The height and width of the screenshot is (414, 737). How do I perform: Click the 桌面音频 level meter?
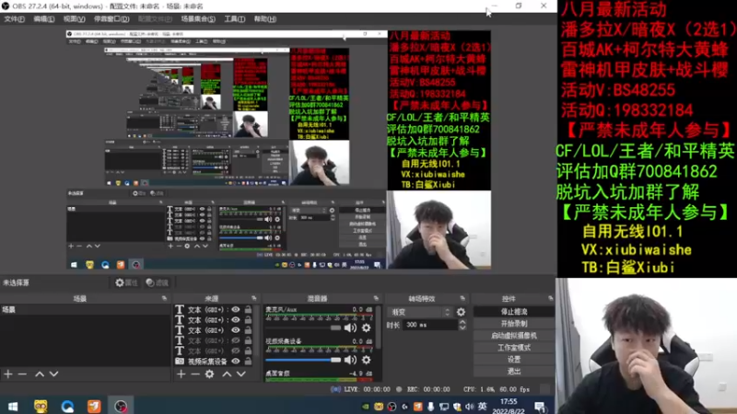click(x=320, y=379)
